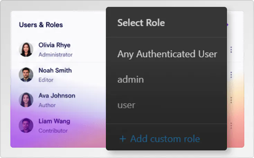Open Olivia Rhye's profile photo
Screen dimensions: 254x158
[26, 50]
